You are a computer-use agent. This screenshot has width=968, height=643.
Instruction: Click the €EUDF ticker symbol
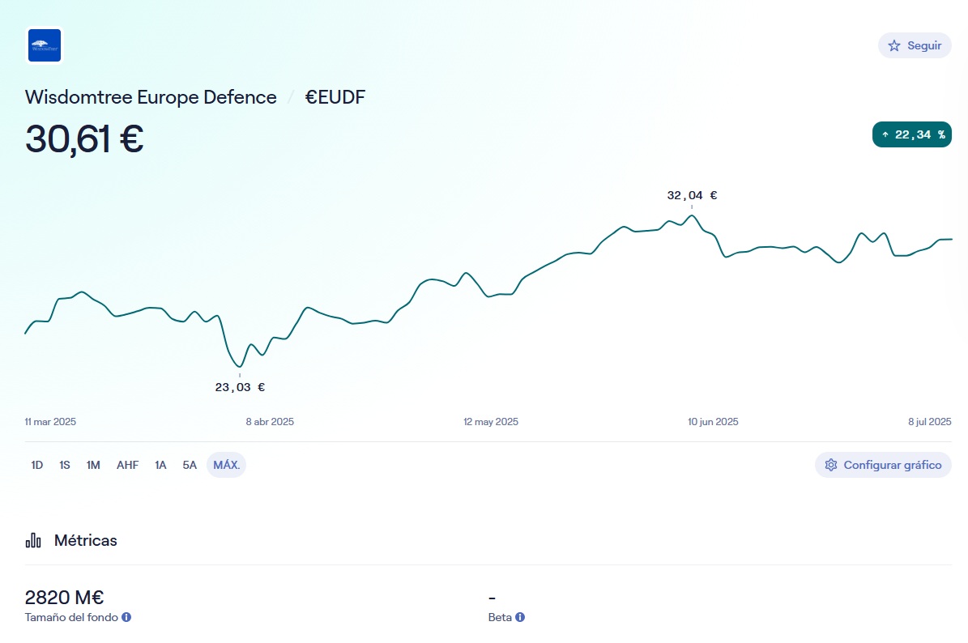(x=335, y=97)
